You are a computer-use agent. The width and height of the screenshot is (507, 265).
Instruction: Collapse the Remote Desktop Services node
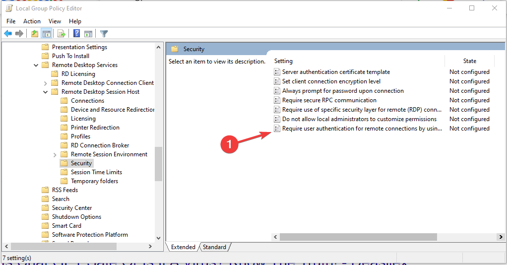tap(36, 65)
